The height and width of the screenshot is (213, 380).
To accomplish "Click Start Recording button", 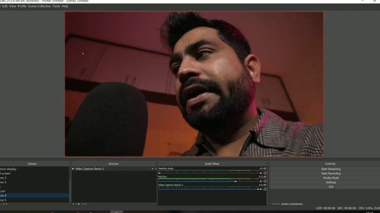I will coord(331,173).
